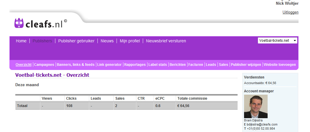Open Website toevoegen tab

click(x=280, y=64)
